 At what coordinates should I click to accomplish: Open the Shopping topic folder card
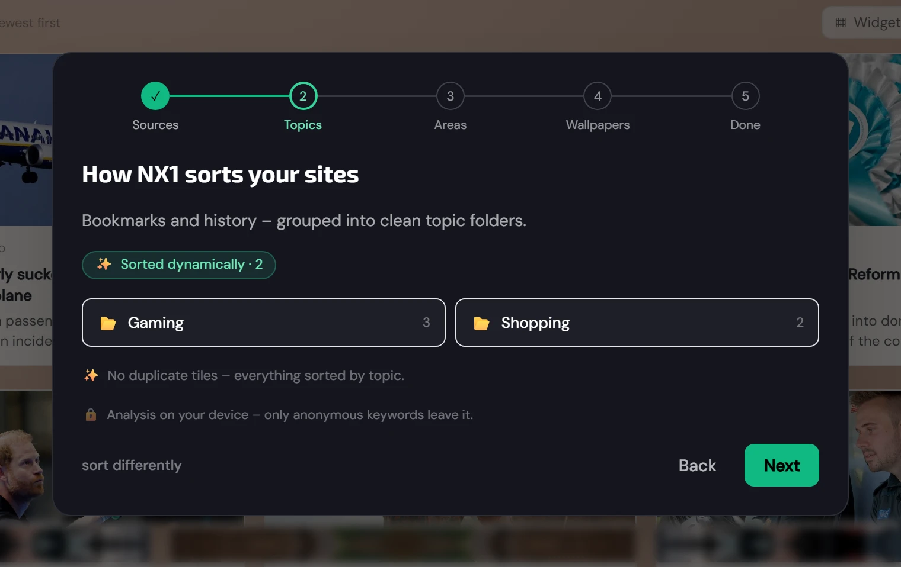(x=637, y=323)
